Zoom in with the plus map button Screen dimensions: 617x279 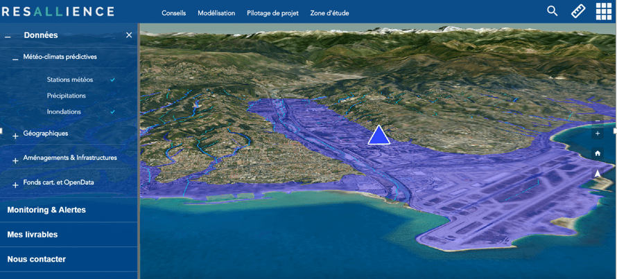[598, 133]
